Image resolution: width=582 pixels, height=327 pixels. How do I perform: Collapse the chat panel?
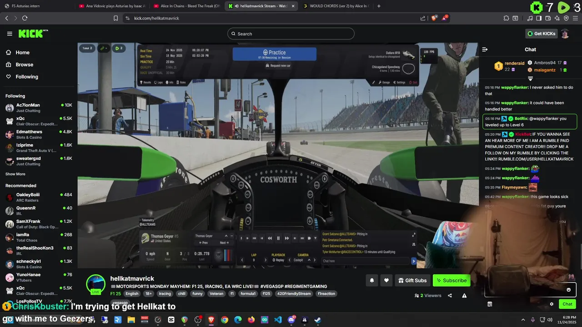coord(485,49)
